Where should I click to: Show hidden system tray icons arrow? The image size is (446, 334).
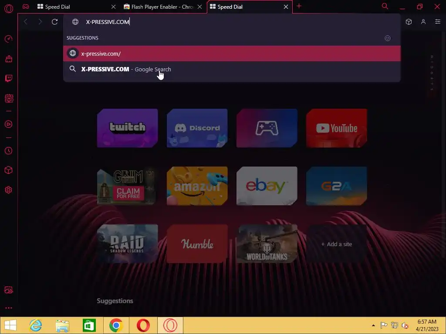point(373,325)
